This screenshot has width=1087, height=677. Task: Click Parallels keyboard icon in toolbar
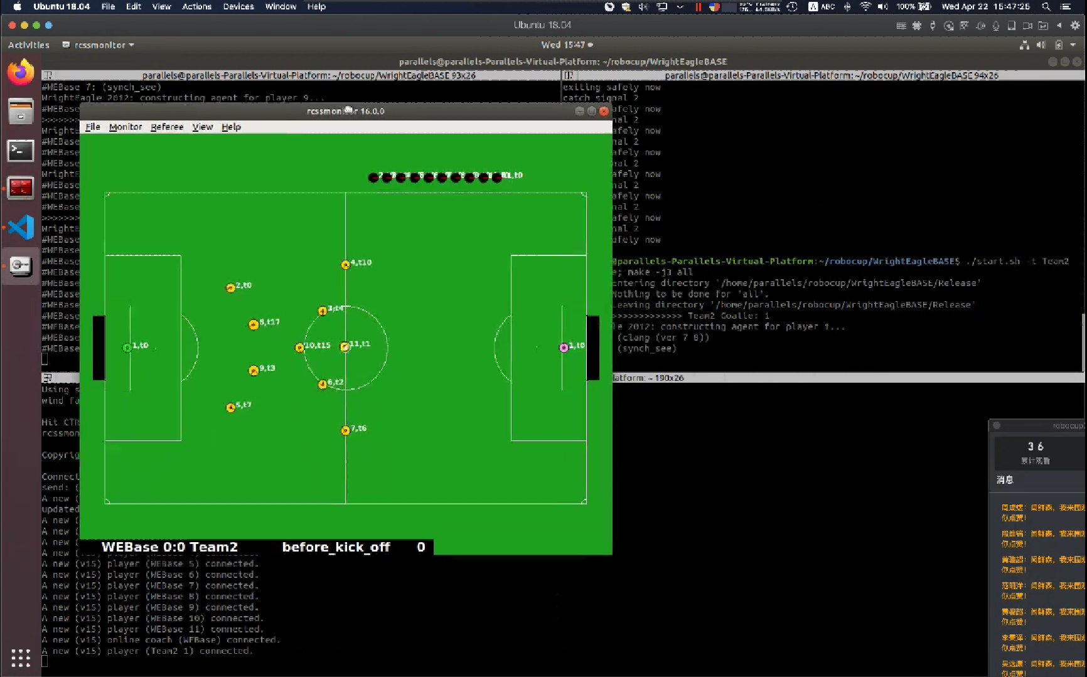click(x=901, y=26)
